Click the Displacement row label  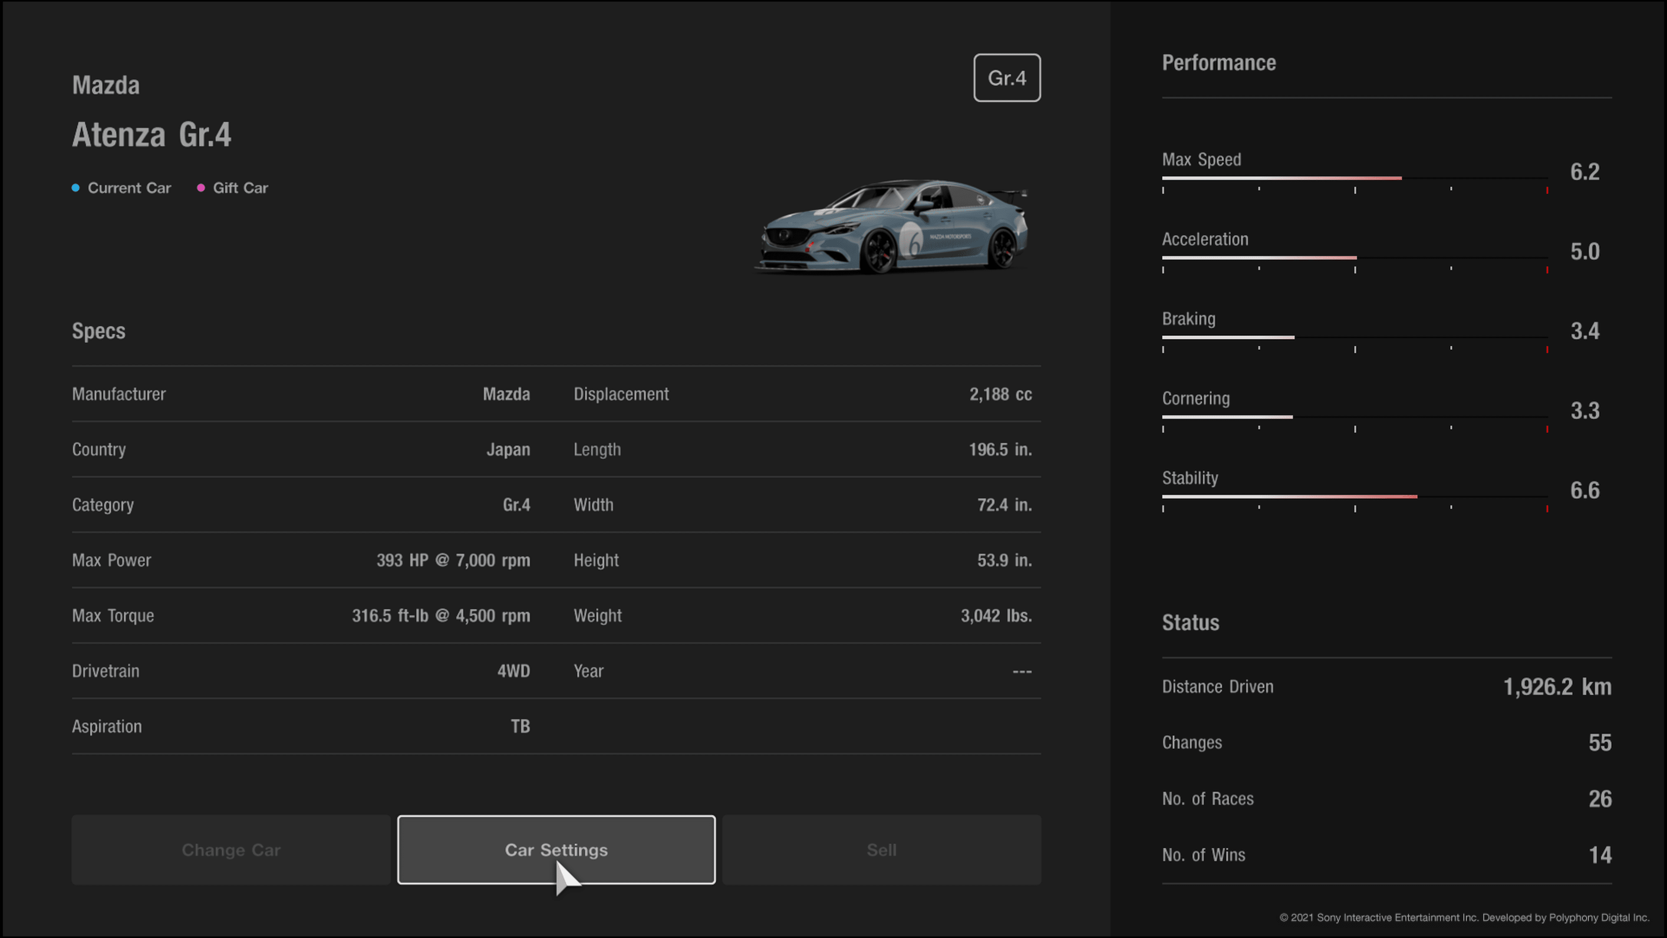621,394
